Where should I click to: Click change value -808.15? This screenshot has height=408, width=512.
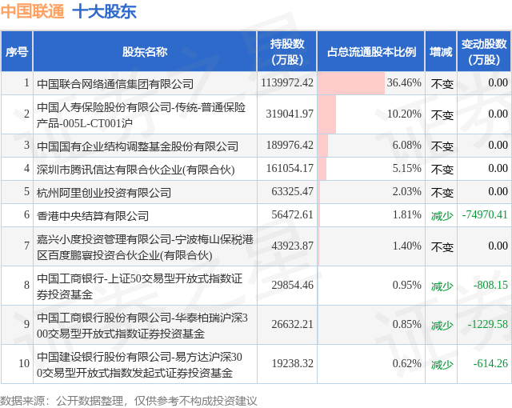pos(490,285)
